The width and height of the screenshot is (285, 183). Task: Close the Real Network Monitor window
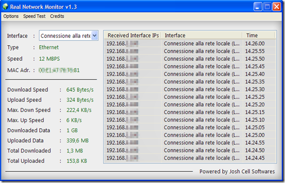coord(276,7)
